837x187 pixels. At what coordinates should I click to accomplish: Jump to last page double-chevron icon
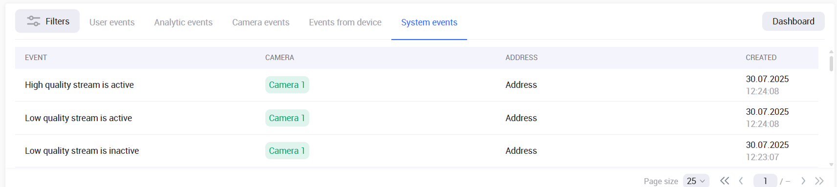tap(819, 181)
